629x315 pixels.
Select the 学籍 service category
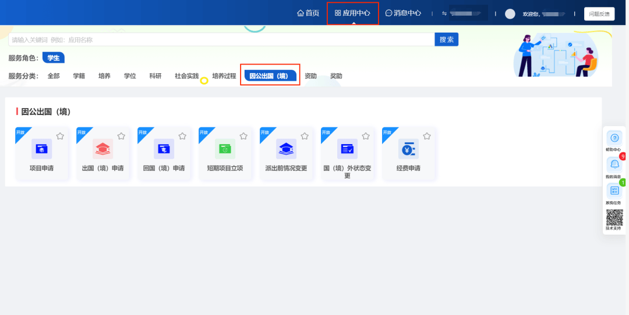pos(79,76)
